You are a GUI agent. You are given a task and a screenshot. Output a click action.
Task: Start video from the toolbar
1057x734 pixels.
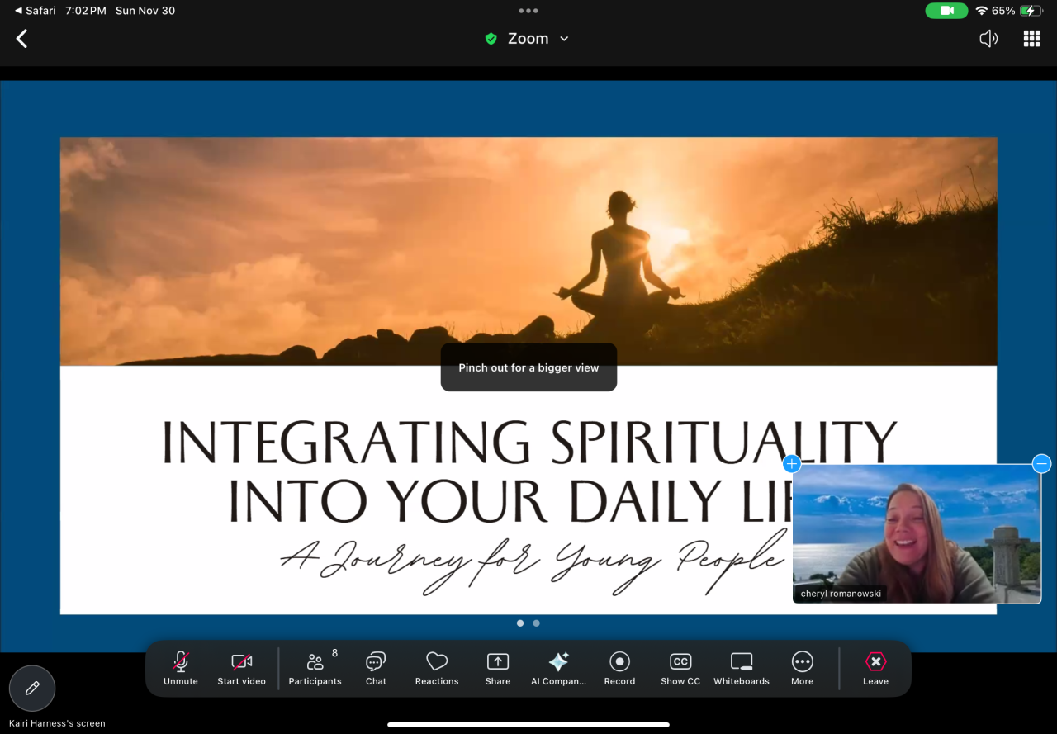pyautogui.click(x=241, y=668)
